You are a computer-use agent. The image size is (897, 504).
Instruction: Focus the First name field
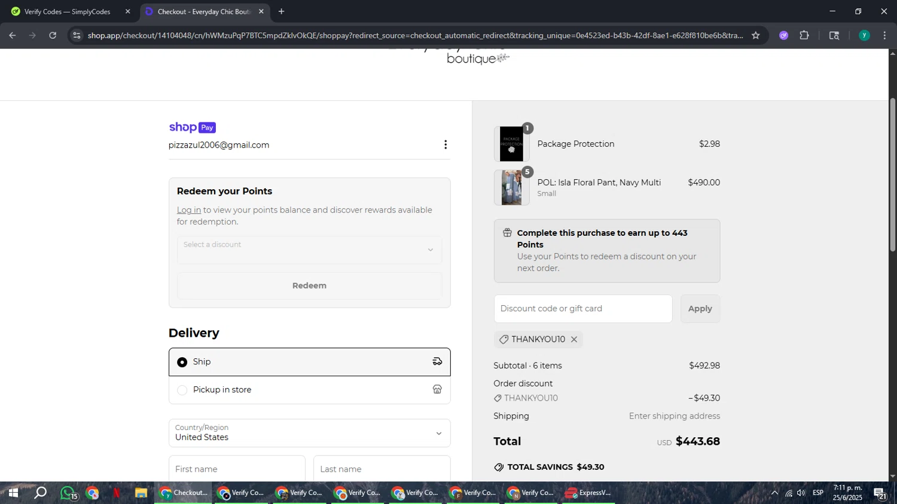(x=237, y=469)
